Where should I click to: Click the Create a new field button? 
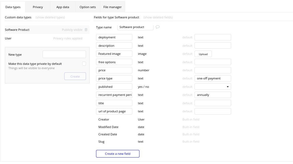pos(117,154)
